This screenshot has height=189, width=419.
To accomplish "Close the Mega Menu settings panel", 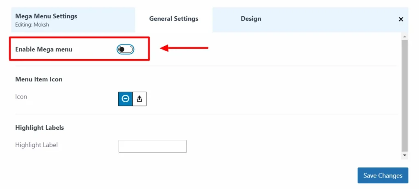I will click(x=401, y=19).
